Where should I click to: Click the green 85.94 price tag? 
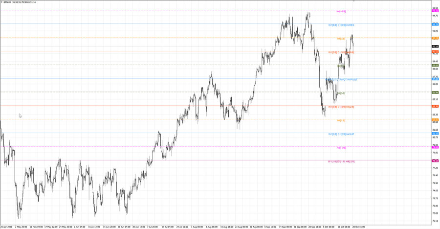pyautogui.click(x=435, y=92)
